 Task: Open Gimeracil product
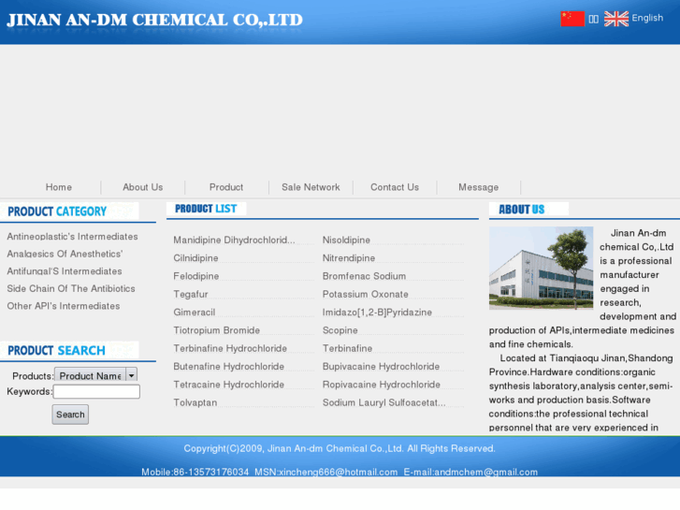[195, 313]
